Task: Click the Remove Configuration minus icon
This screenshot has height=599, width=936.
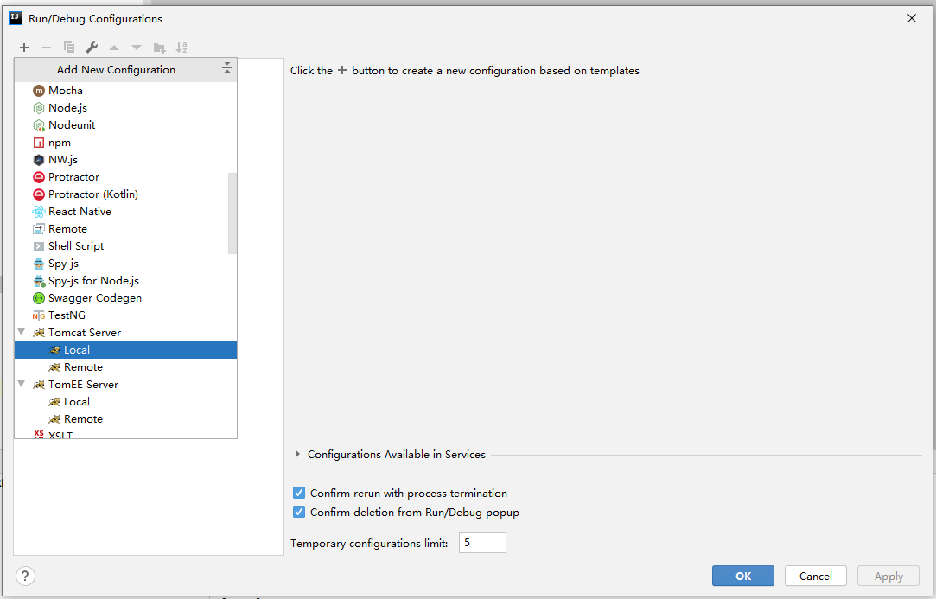Action: point(47,48)
